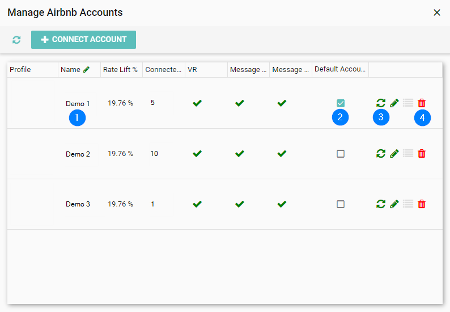This screenshot has width=450, height=312.
Task: Click the sync icon for Demo 1
Action: pos(381,103)
